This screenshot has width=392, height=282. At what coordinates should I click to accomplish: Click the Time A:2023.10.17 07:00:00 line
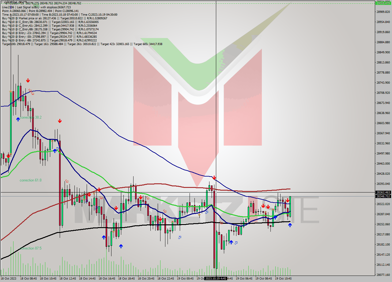tap(60, 14)
